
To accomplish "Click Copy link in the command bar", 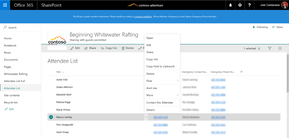I will click(x=109, y=48).
